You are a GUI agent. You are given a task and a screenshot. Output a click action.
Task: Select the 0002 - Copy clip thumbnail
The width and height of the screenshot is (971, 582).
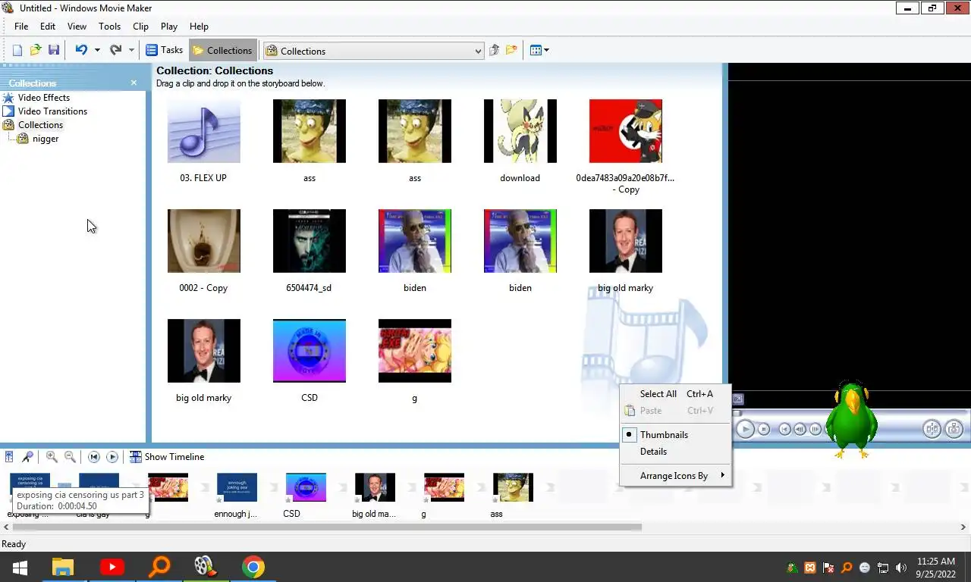point(203,240)
